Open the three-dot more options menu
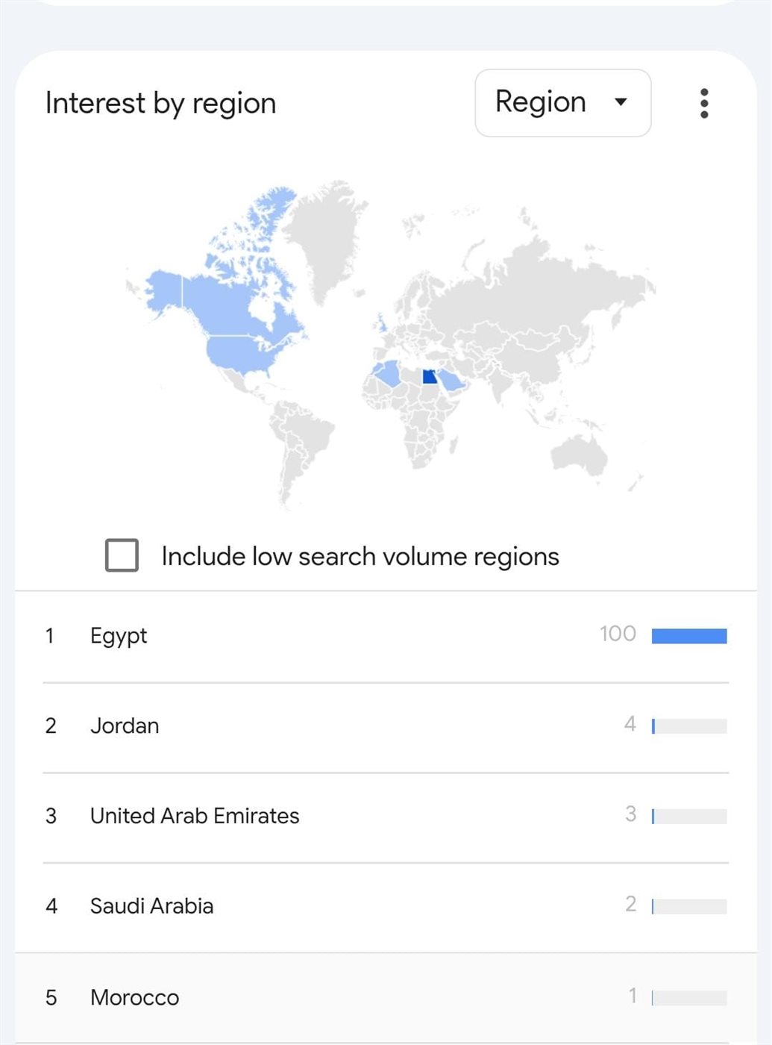Screen dimensions: 772x1045 click(x=704, y=103)
